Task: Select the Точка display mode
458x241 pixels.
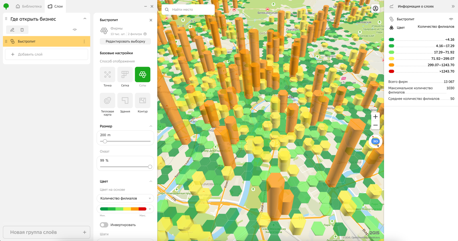Action: (107, 74)
